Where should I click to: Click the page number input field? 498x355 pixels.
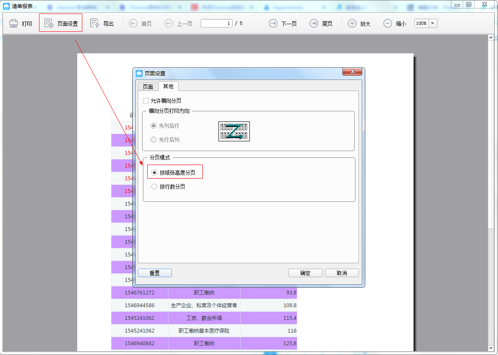[216, 24]
